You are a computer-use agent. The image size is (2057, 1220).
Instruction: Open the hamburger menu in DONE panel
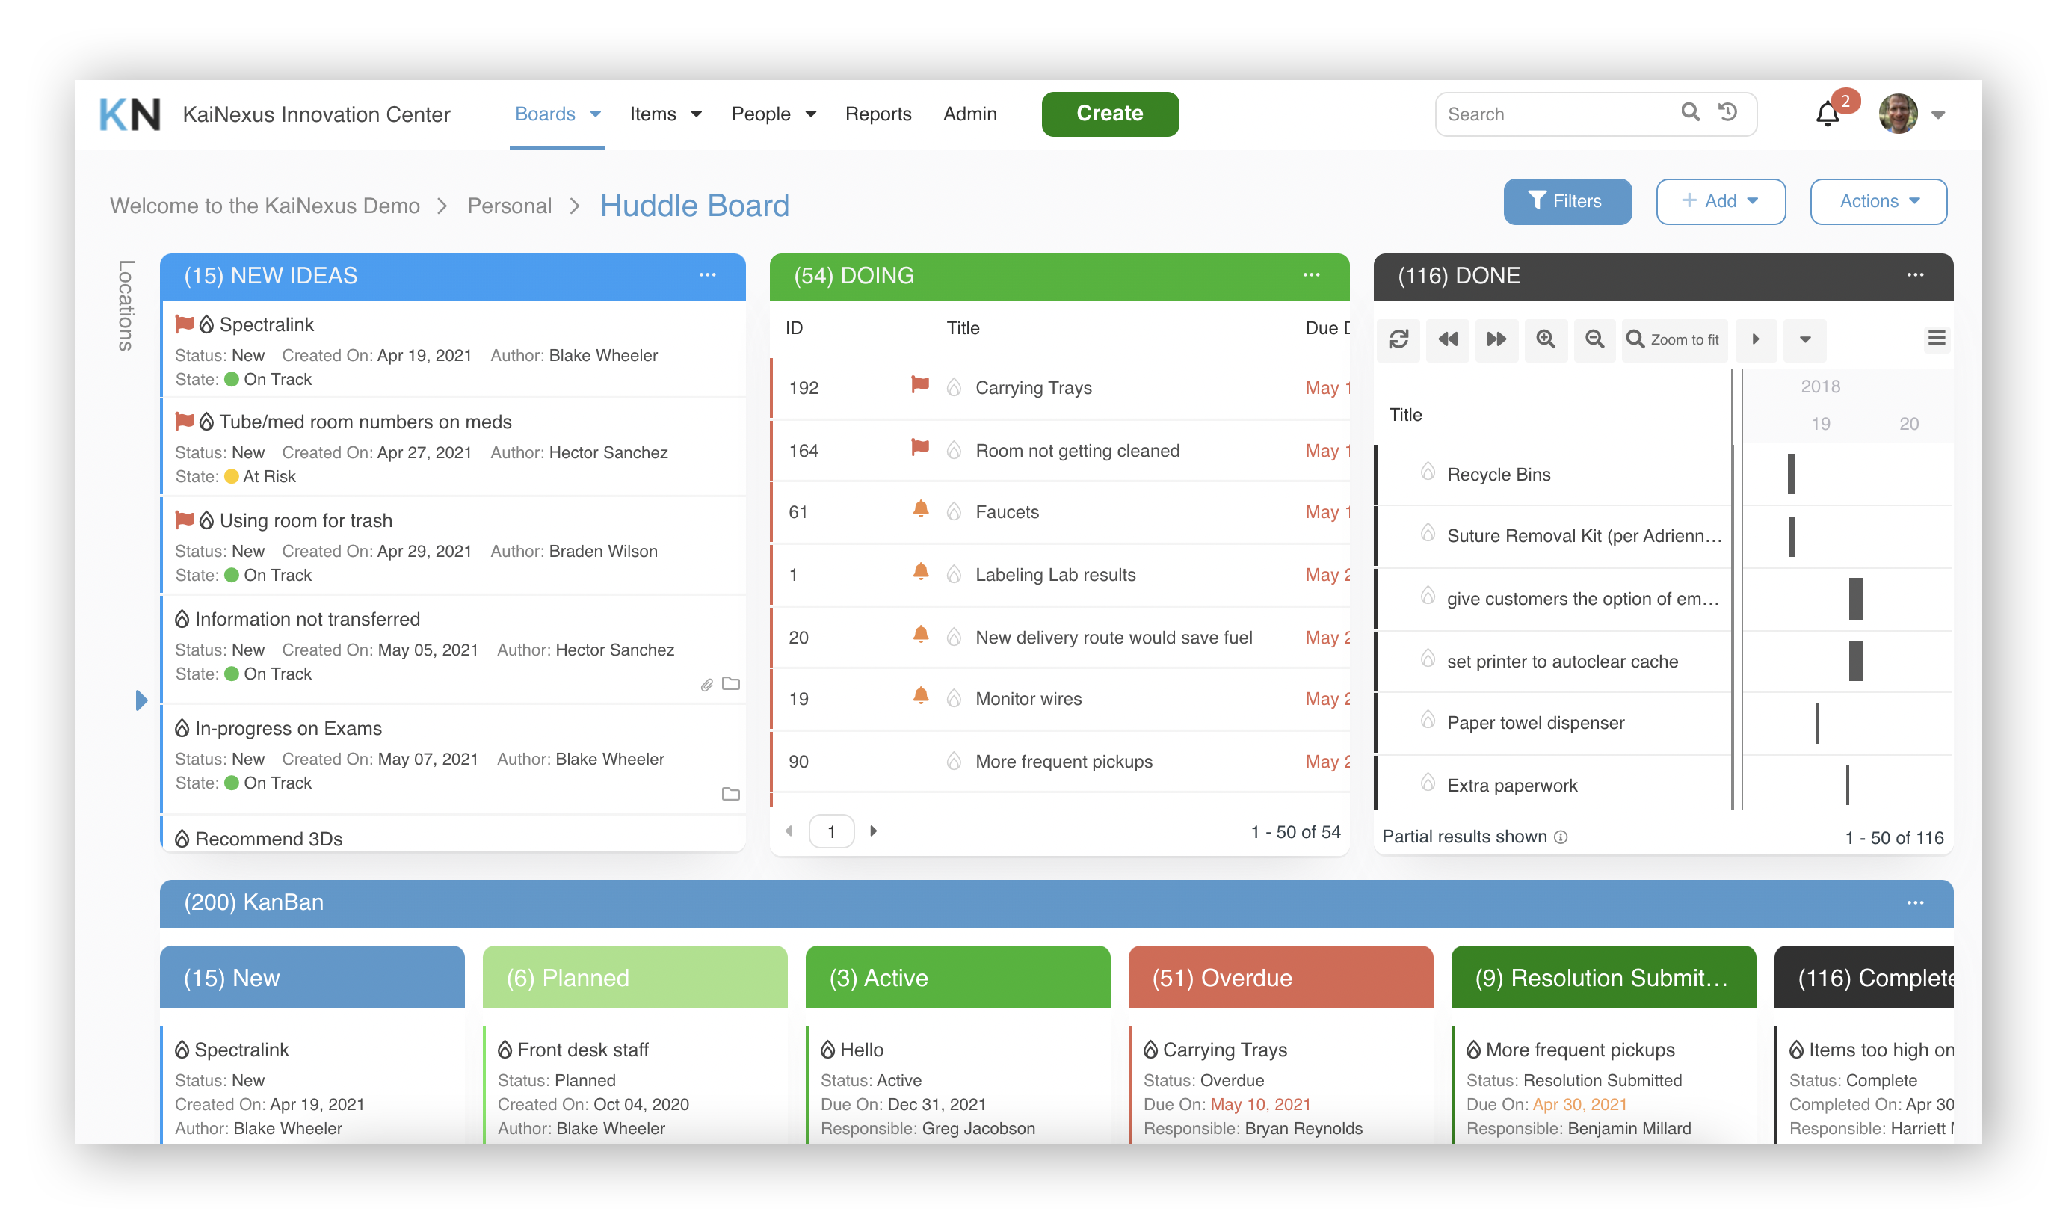pos(1936,338)
